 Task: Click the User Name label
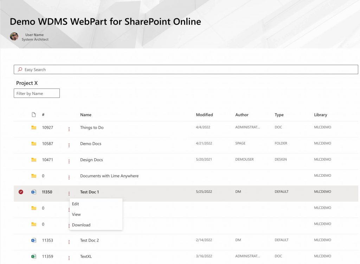(x=34, y=35)
